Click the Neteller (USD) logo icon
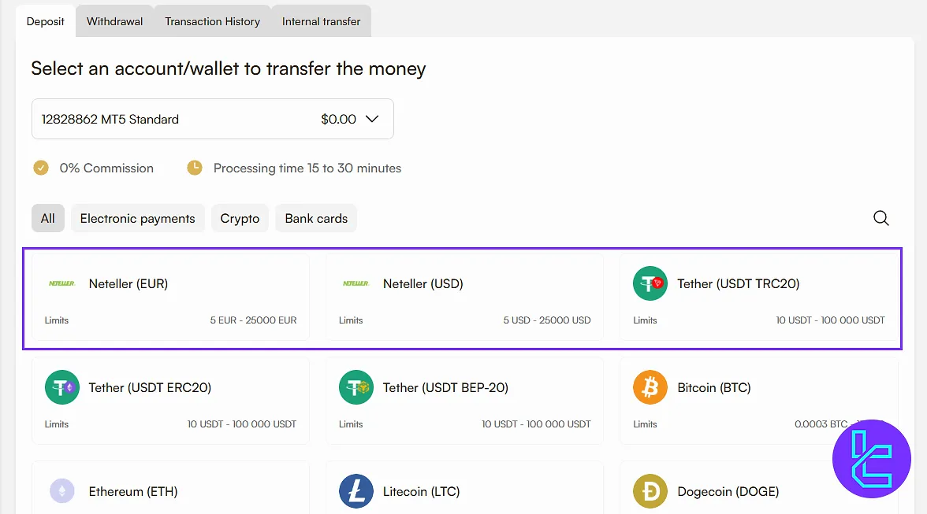The height and width of the screenshot is (514, 927). click(356, 283)
